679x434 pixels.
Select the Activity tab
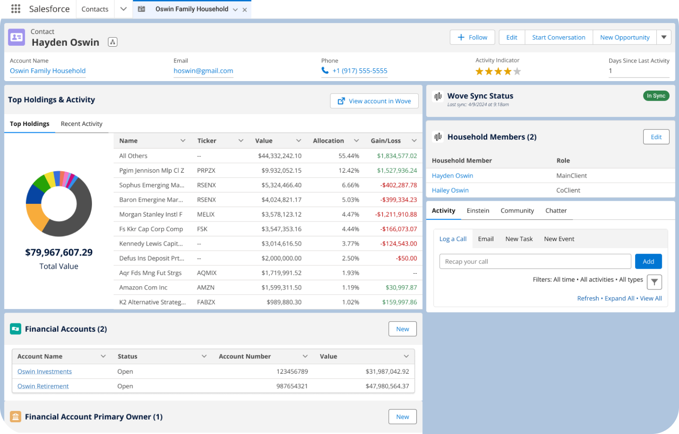coord(444,211)
